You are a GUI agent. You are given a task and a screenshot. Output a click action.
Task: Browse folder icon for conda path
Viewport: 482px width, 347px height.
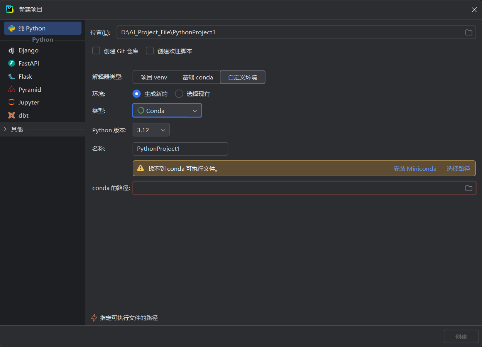tap(468, 188)
